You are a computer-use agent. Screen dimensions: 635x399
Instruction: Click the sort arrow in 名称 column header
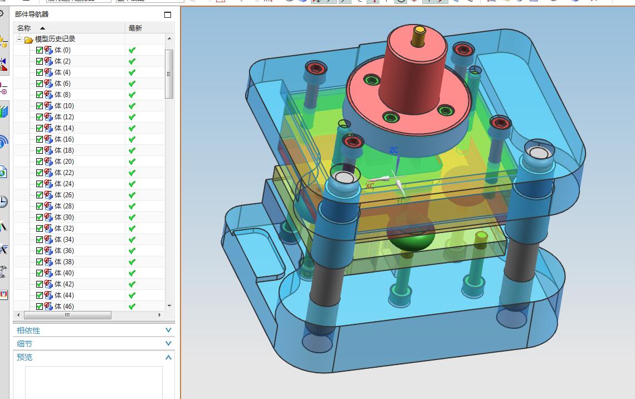click(x=42, y=28)
